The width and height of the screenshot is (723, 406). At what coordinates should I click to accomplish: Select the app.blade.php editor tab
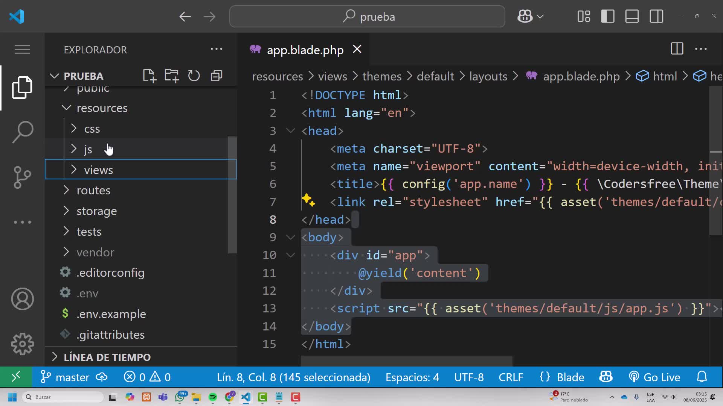(303, 50)
